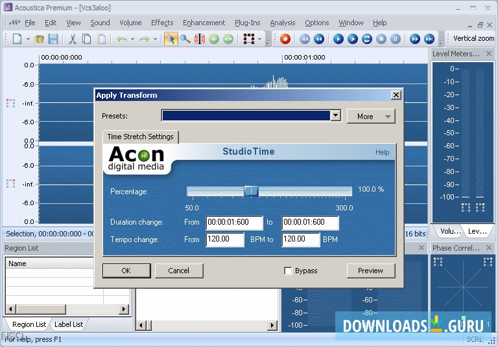Screen dimensions: 498x347
Task: Open the File menu
Action: click(x=30, y=23)
